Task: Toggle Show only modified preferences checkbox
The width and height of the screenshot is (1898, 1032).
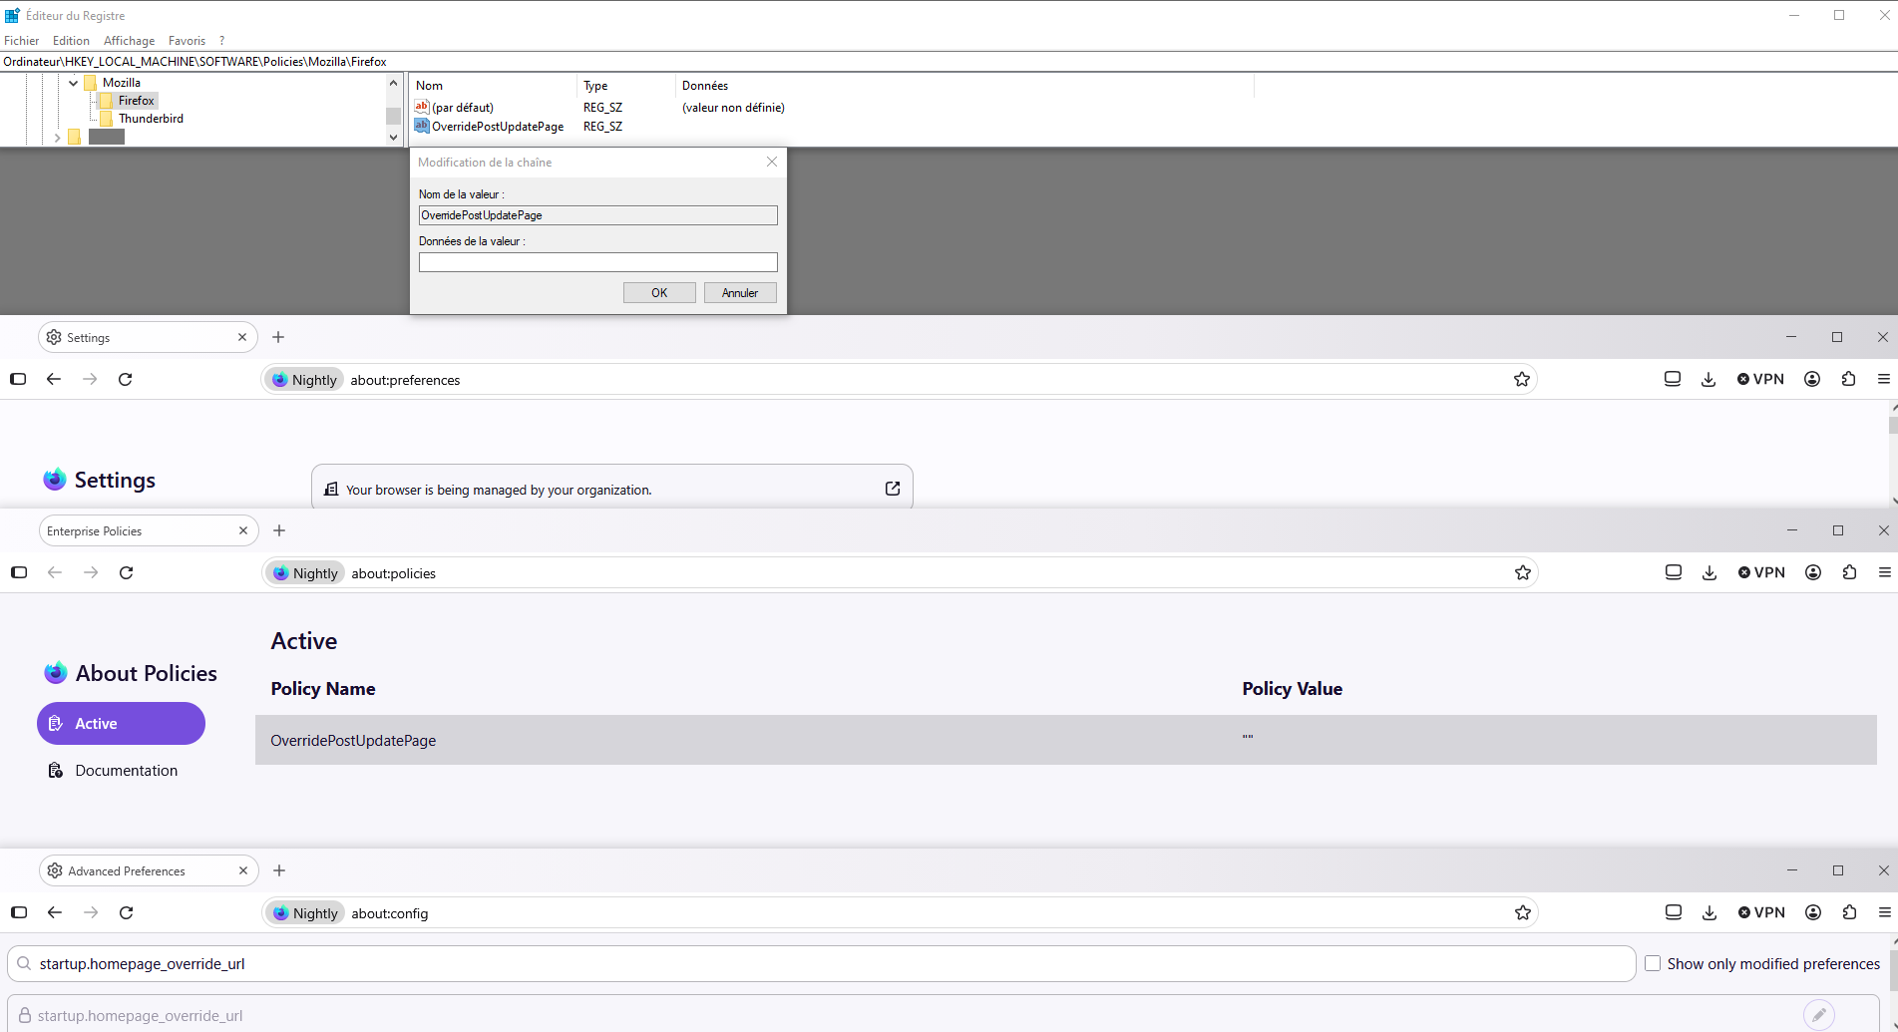Action: (1653, 963)
